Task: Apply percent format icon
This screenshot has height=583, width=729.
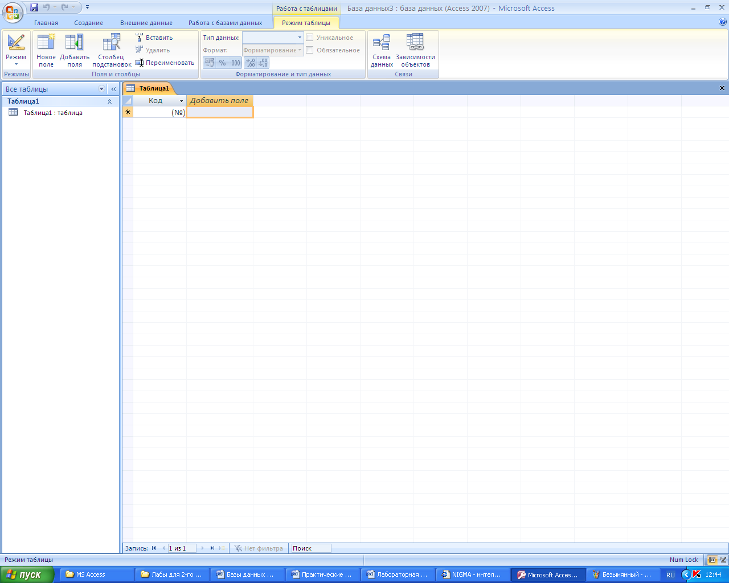Action: (222, 63)
